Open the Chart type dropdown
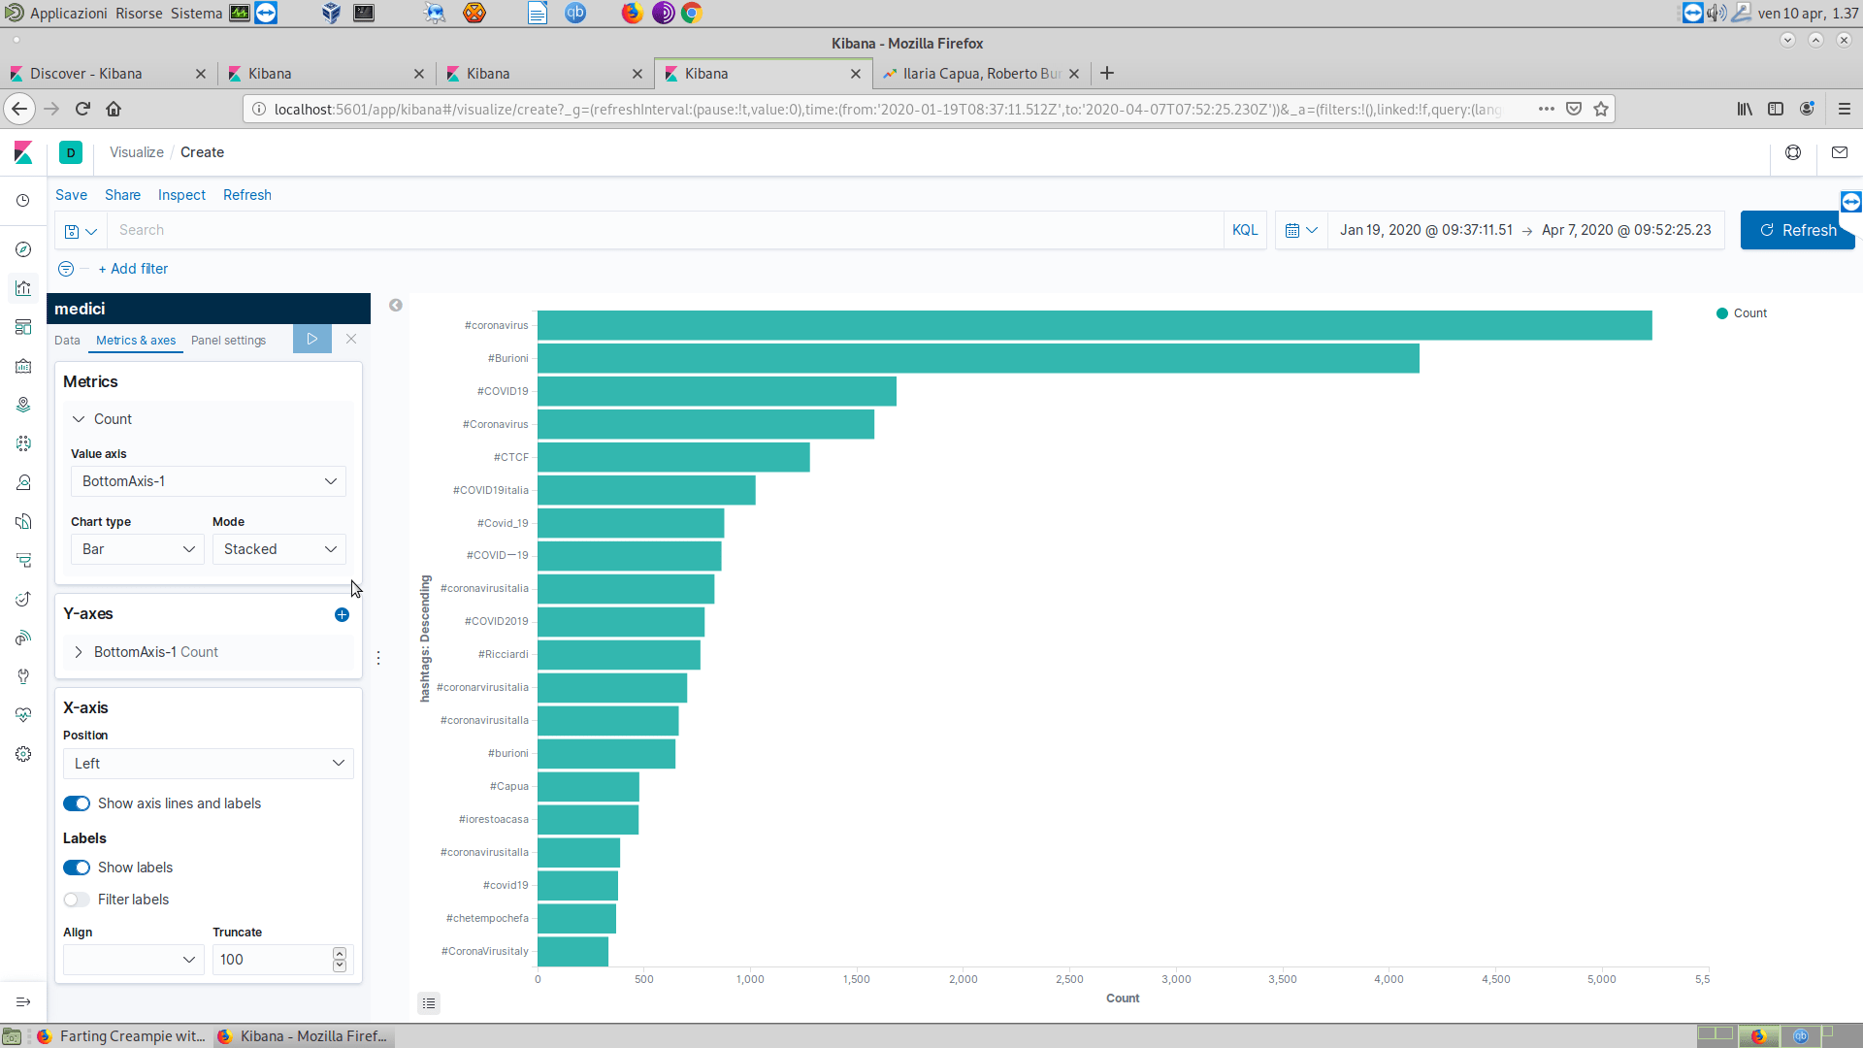1863x1048 pixels. (x=137, y=549)
